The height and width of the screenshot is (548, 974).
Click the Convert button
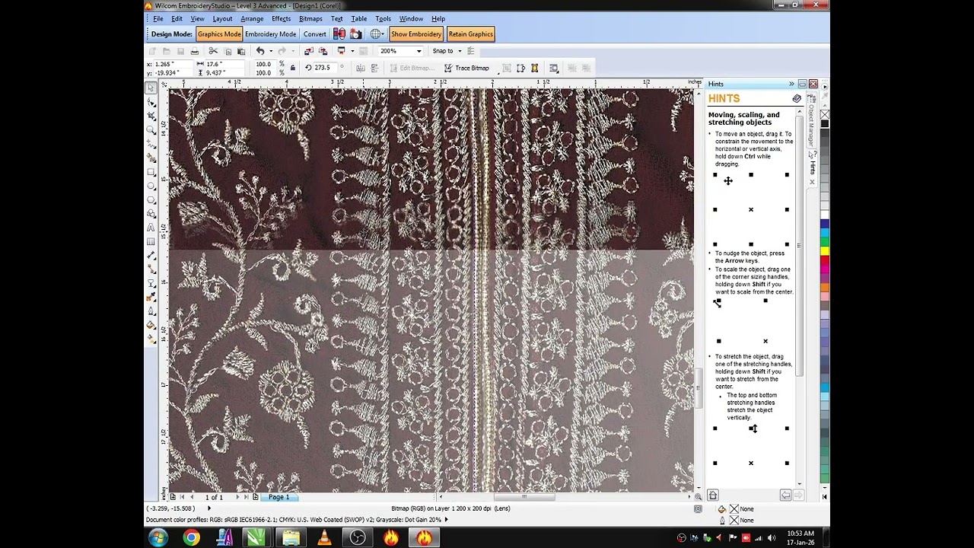[314, 33]
